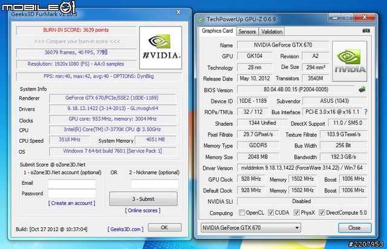
Task: Click the Device ID field 10DE - 1189
Action: coord(253,101)
